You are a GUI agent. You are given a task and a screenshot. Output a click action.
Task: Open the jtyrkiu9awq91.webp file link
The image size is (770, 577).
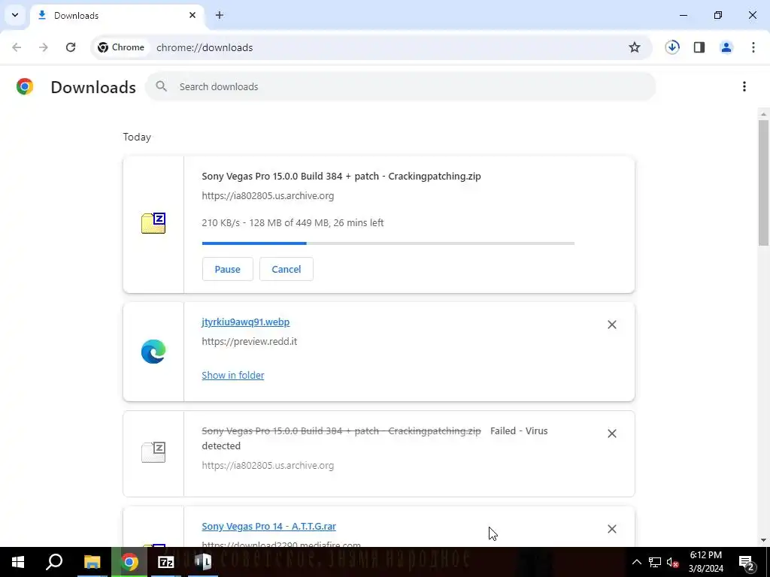pos(246,322)
